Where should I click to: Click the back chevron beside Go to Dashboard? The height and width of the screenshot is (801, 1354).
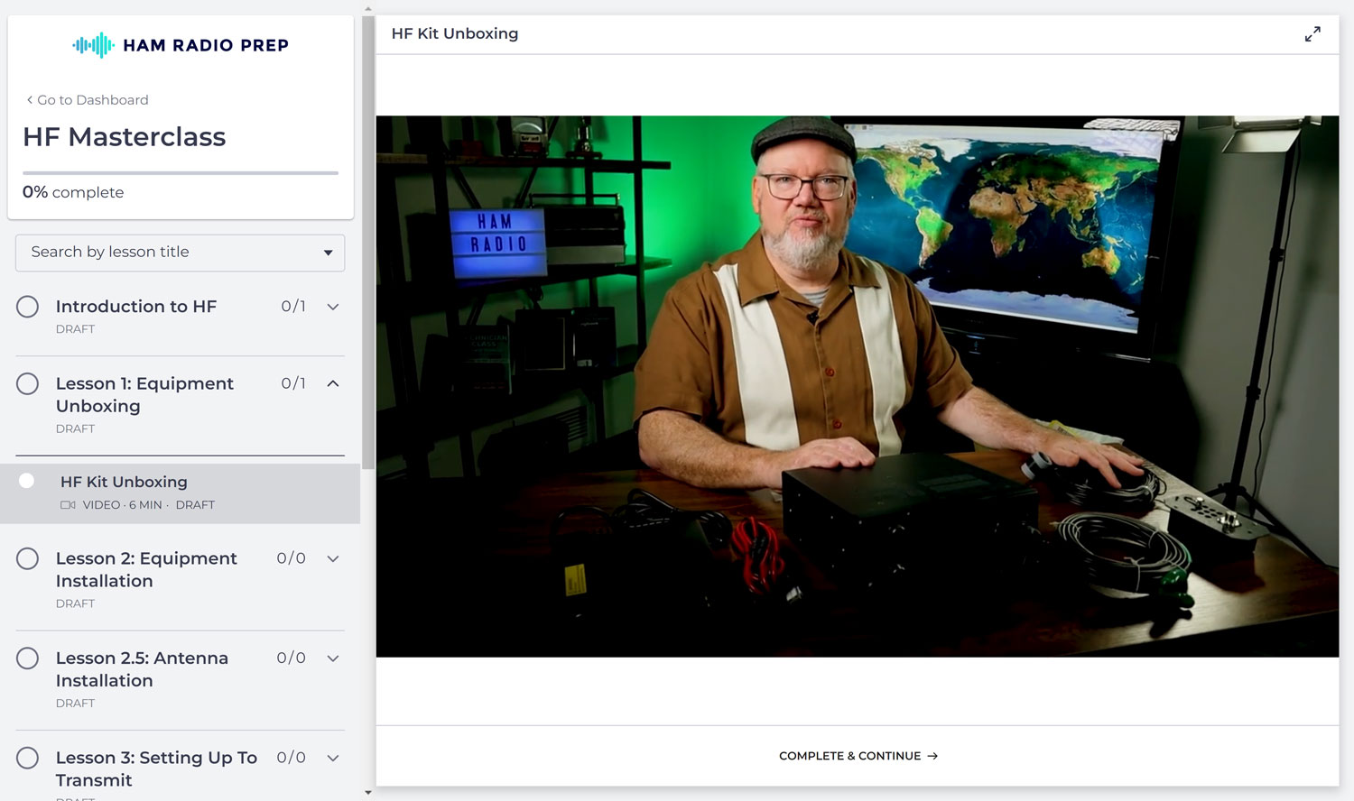30,100
